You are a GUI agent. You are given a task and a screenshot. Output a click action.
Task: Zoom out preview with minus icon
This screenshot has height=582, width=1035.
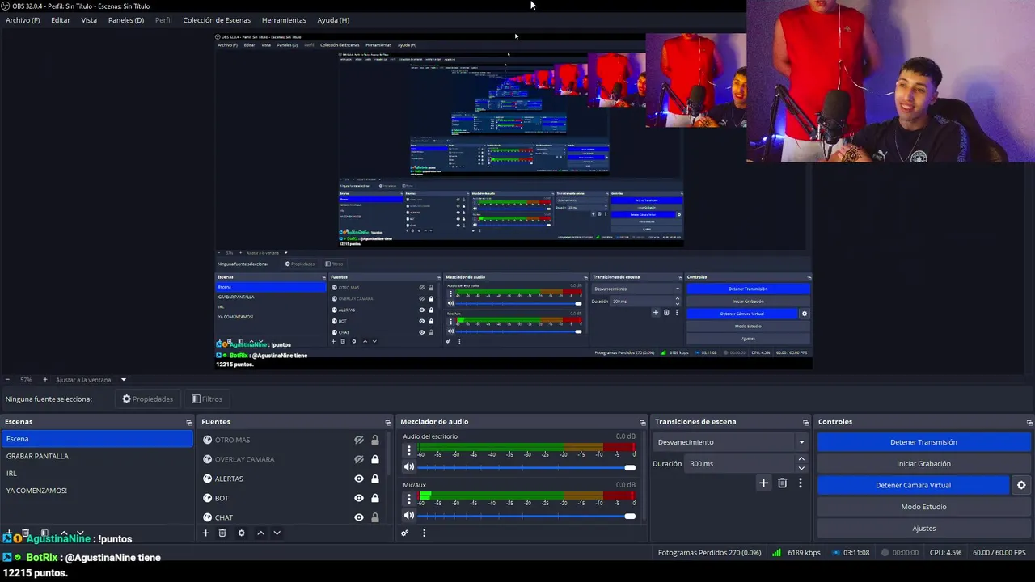tap(8, 380)
